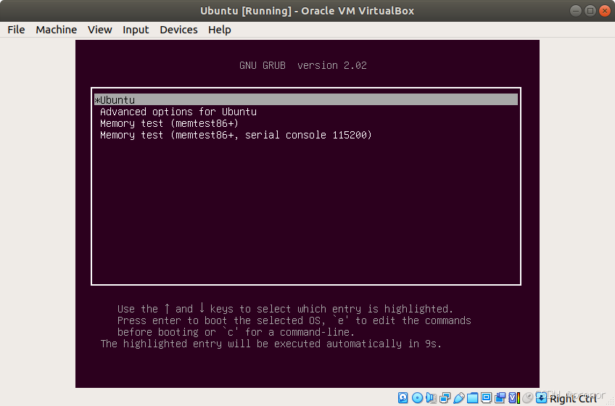The height and width of the screenshot is (406, 615).
Task: Select Advanced options for Ubuntu entry
Action: click(178, 112)
